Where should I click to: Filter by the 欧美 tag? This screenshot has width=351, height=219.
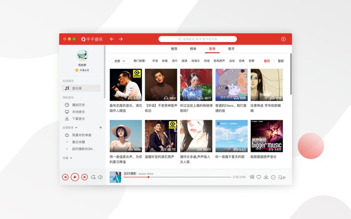165,61
